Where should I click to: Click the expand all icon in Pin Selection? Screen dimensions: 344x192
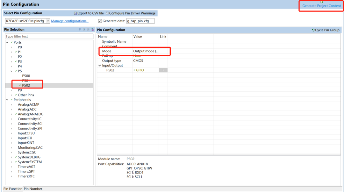pyautogui.click(x=84, y=30)
